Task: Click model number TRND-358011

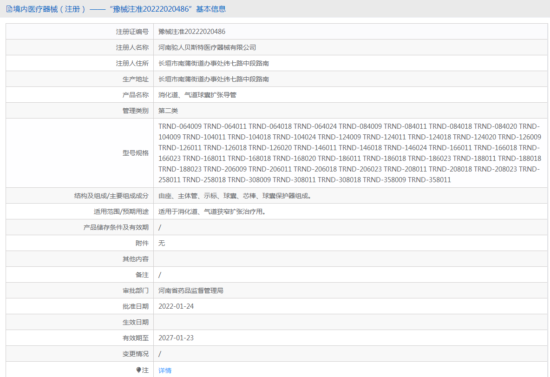Action: point(429,179)
